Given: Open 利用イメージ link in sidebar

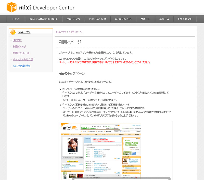Looking at the screenshot, I should [19, 47].
